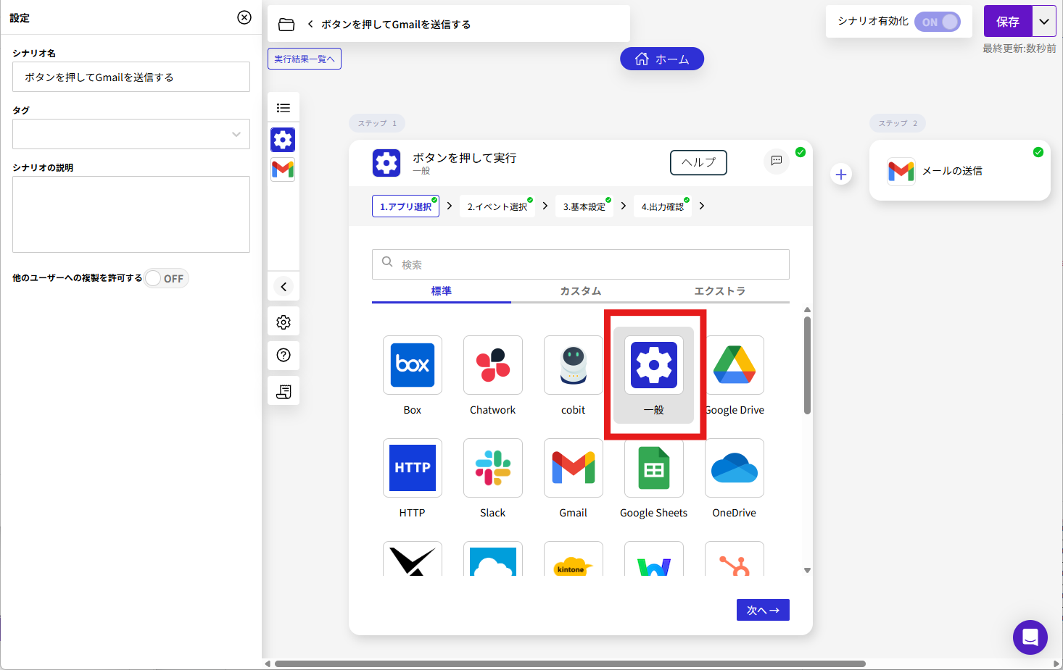
Task: Jump to the gear step in the sidebar
Action: tap(283, 139)
